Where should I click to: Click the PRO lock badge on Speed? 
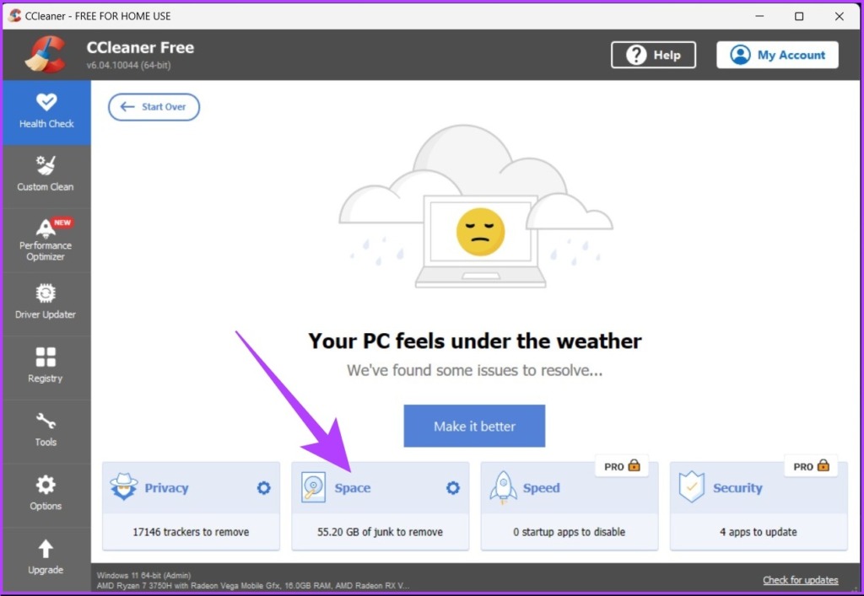pyautogui.click(x=622, y=466)
